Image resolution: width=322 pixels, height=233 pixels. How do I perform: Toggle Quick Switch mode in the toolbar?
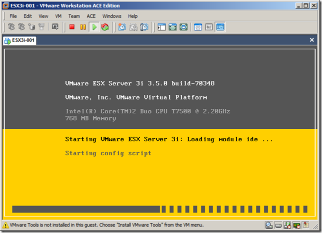[x=183, y=27]
